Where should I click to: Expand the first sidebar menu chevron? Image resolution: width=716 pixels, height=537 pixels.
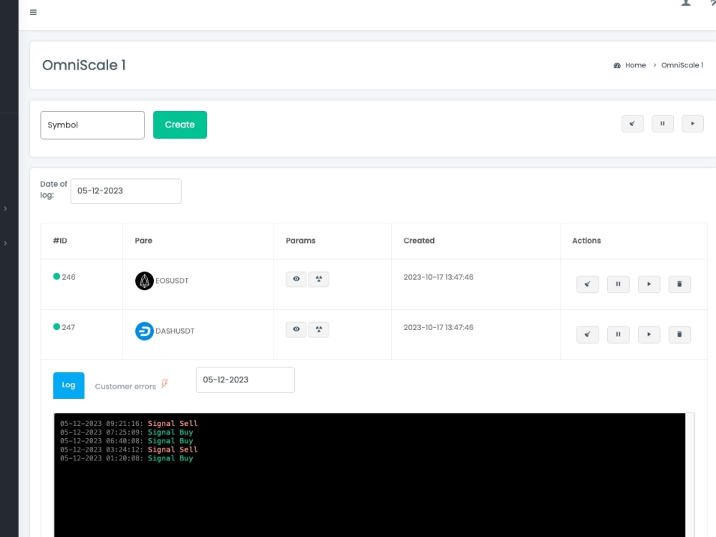(6, 208)
